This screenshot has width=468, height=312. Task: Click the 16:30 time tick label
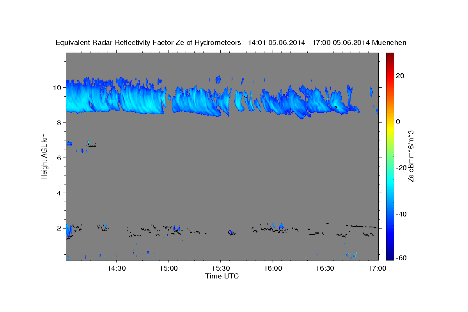coord(324,268)
